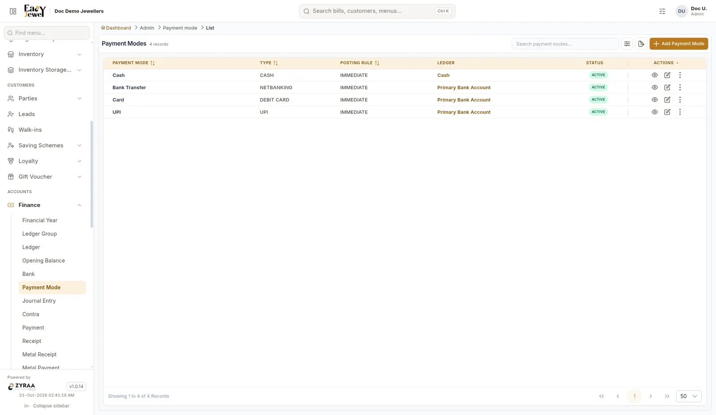Focus the Search payment modes field
The height and width of the screenshot is (415, 716).
[565, 44]
